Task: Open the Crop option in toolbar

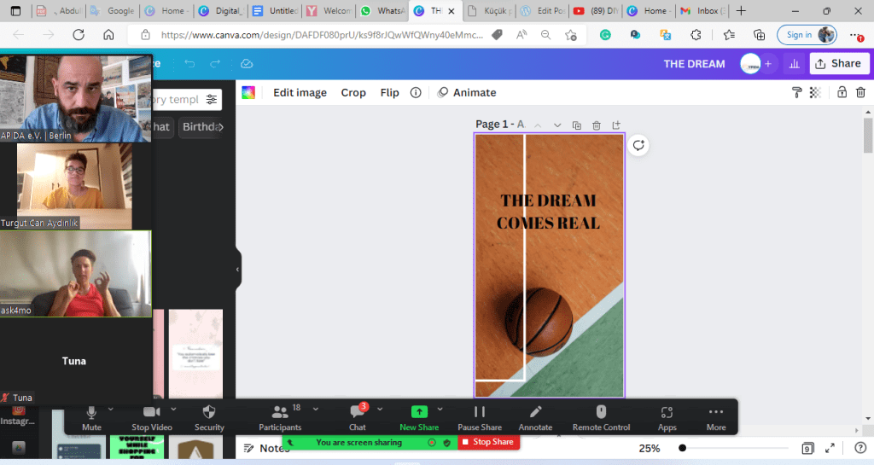Action: tap(353, 93)
